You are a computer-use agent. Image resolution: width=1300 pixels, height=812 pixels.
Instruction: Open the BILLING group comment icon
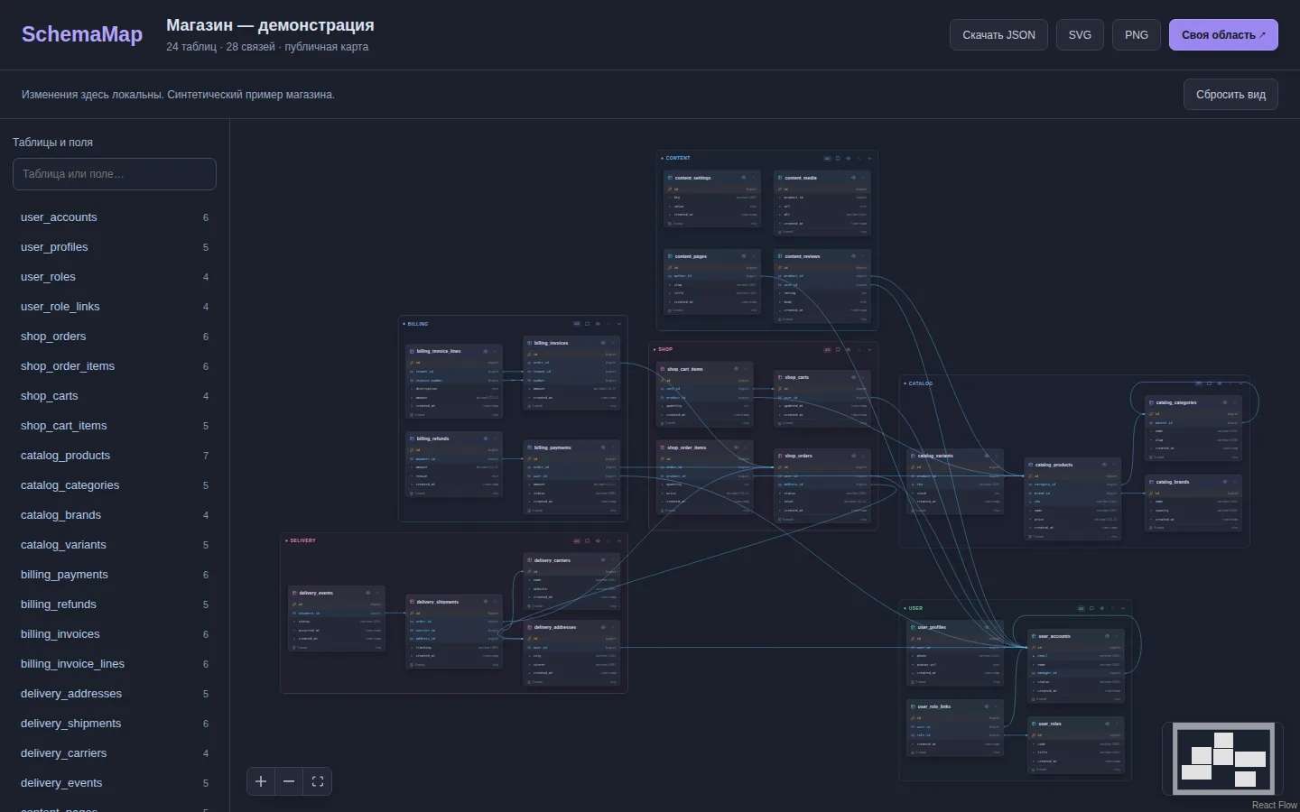(x=588, y=323)
